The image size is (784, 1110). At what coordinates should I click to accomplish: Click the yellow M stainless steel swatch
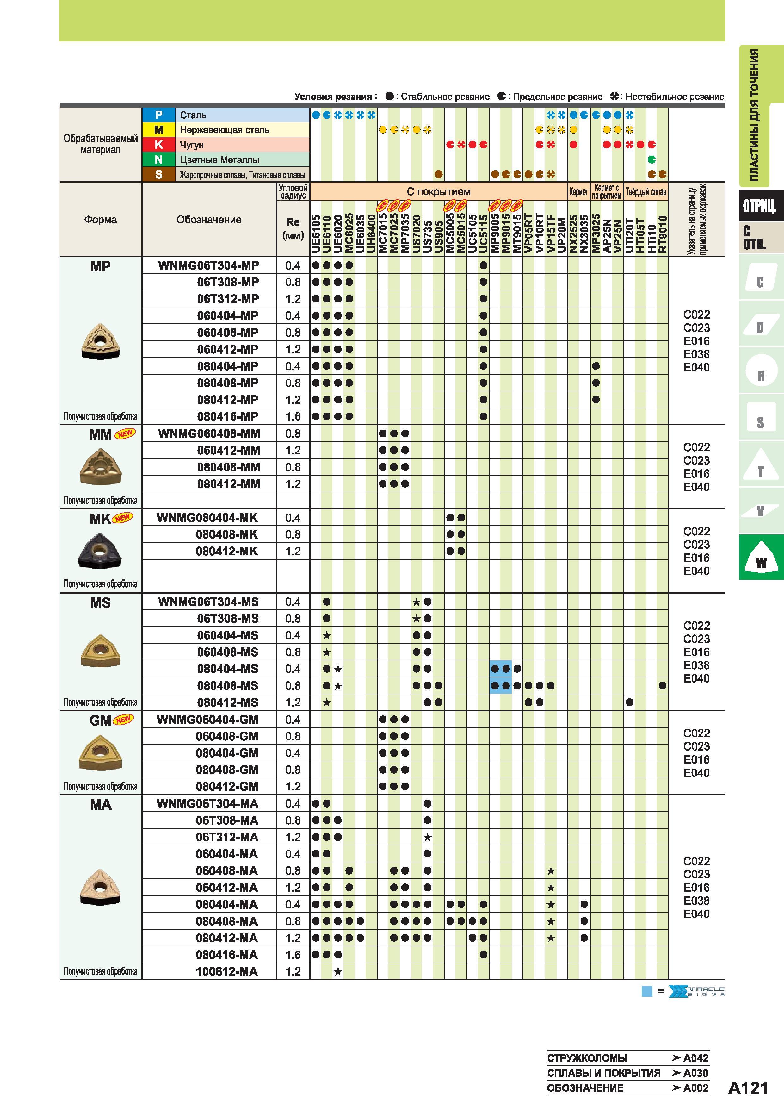tap(158, 129)
